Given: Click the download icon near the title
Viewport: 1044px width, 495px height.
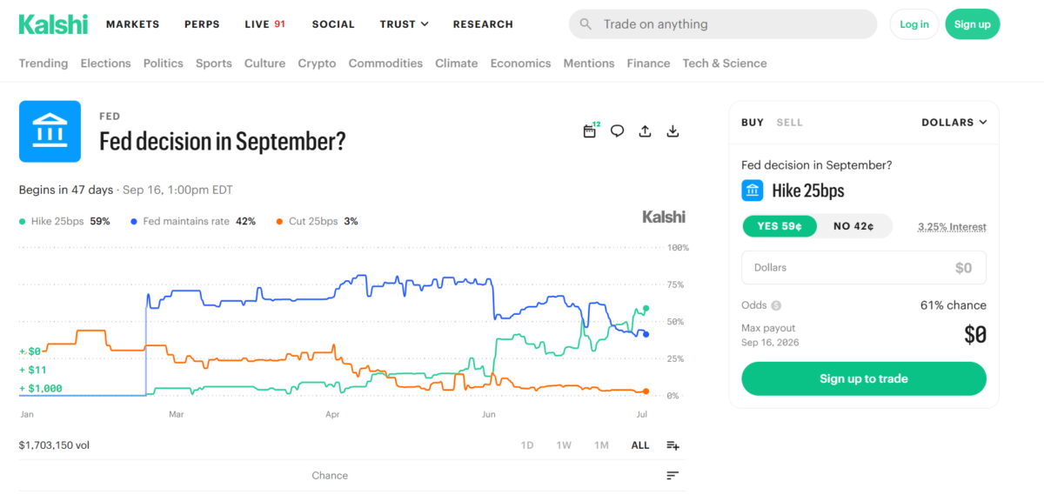Looking at the screenshot, I should coord(673,131).
